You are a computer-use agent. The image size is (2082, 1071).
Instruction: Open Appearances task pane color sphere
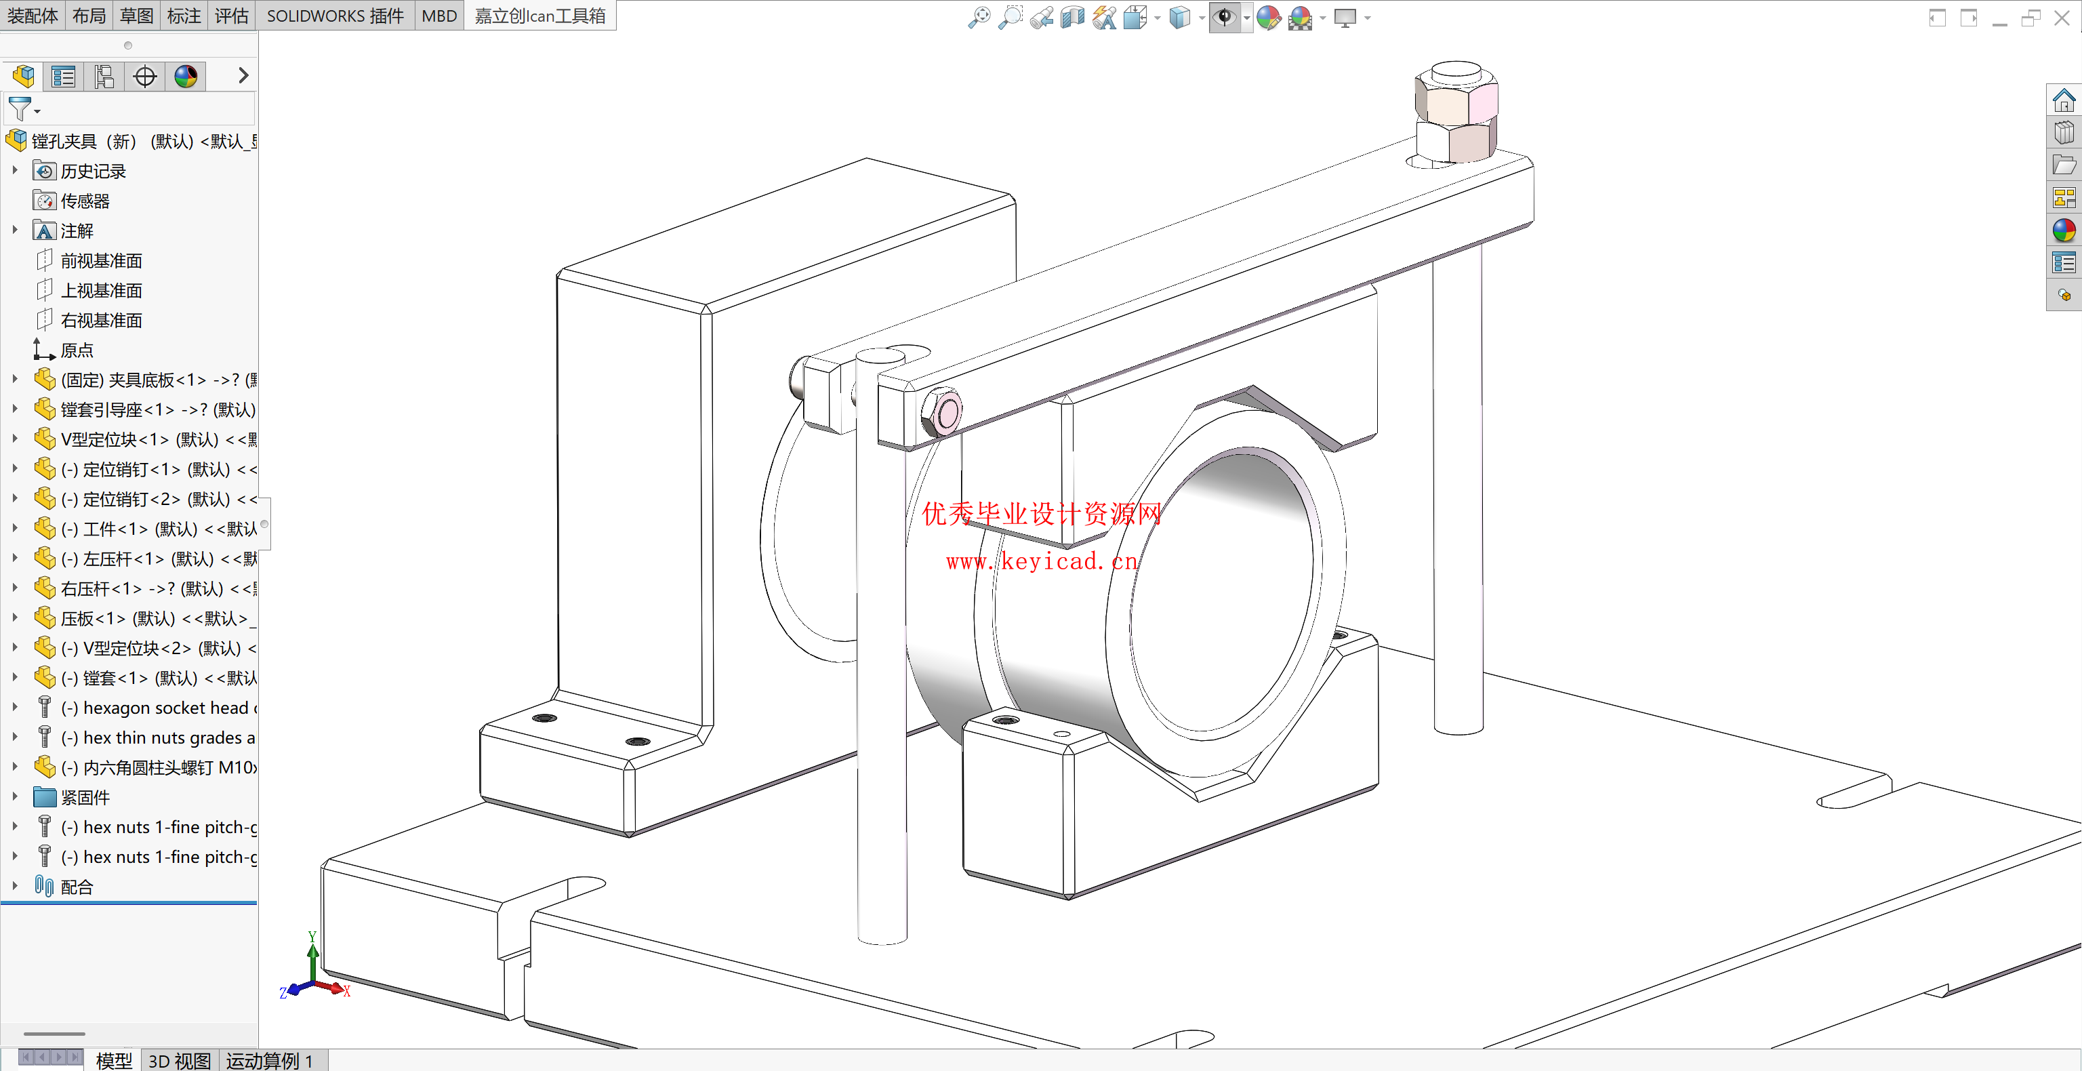[2064, 230]
